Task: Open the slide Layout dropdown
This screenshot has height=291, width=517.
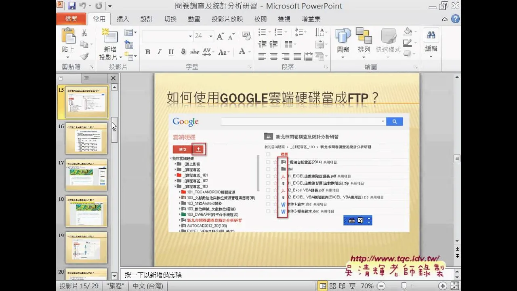Action: [130, 32]
